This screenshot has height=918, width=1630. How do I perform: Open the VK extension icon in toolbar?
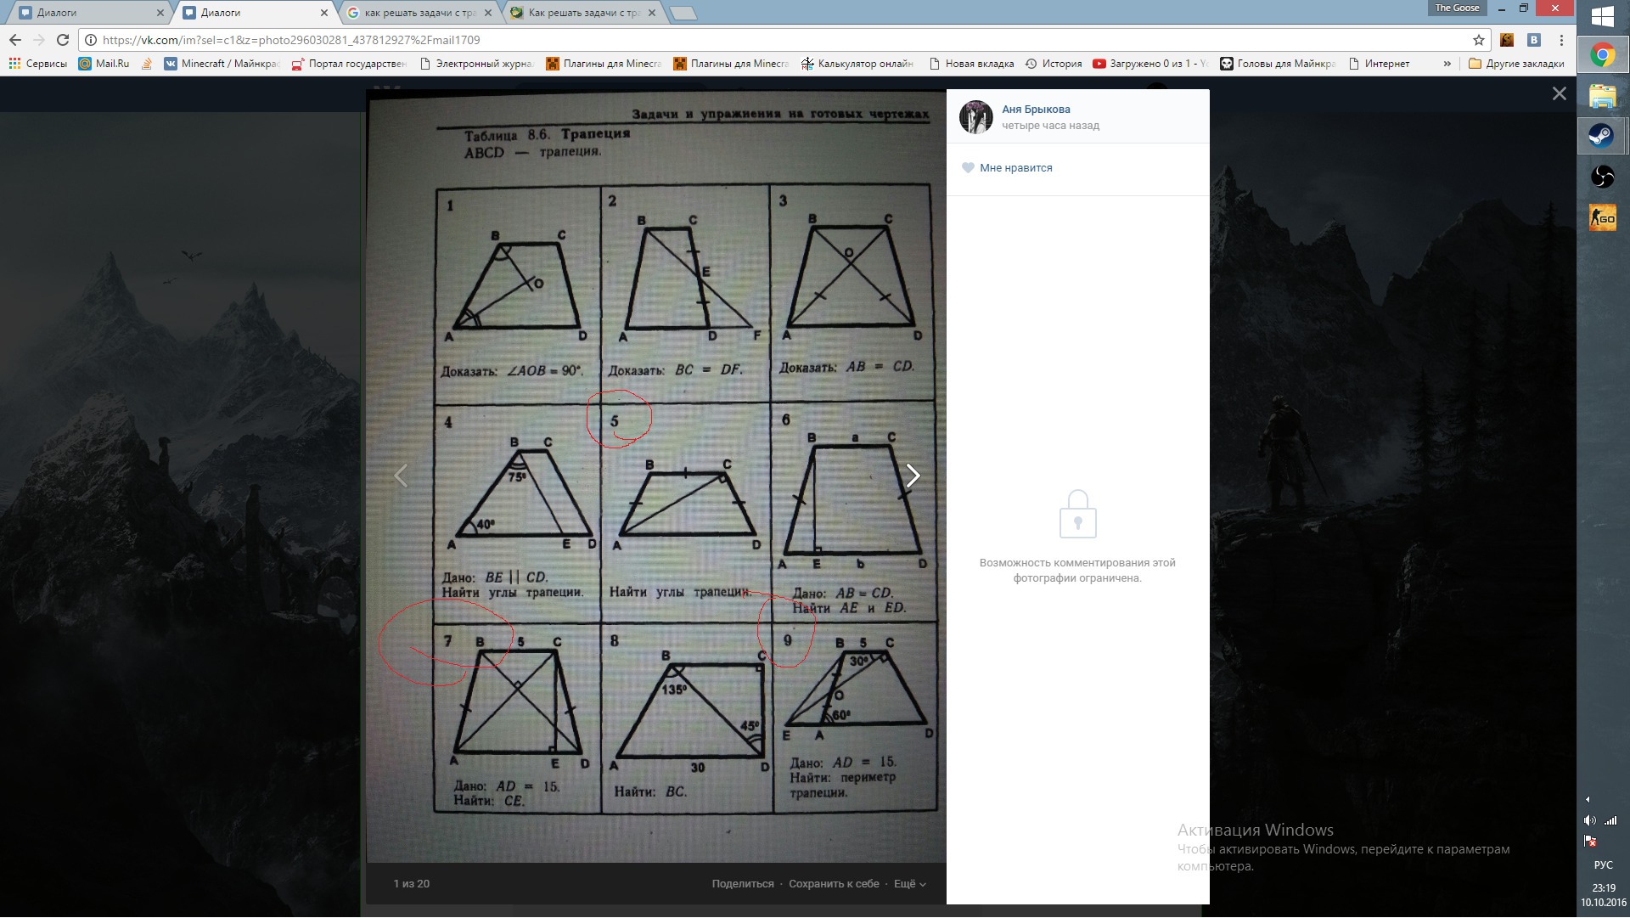pos(1534,40)
